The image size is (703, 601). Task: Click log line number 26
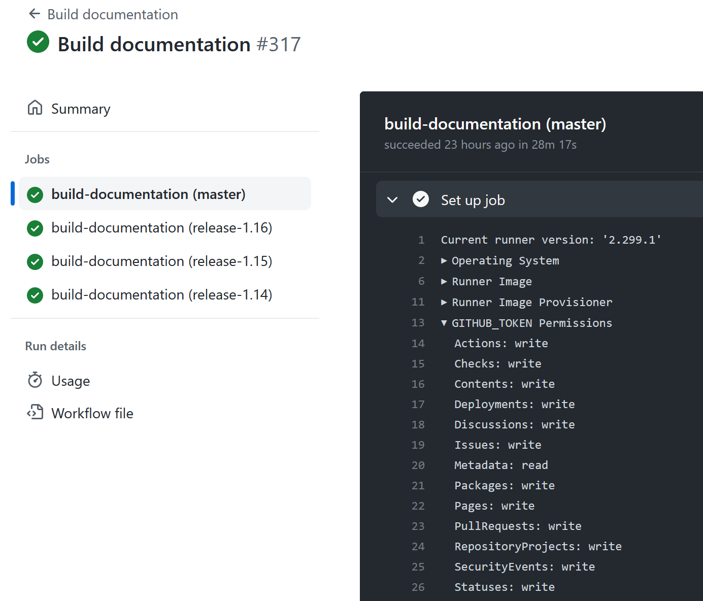point(418,587)
